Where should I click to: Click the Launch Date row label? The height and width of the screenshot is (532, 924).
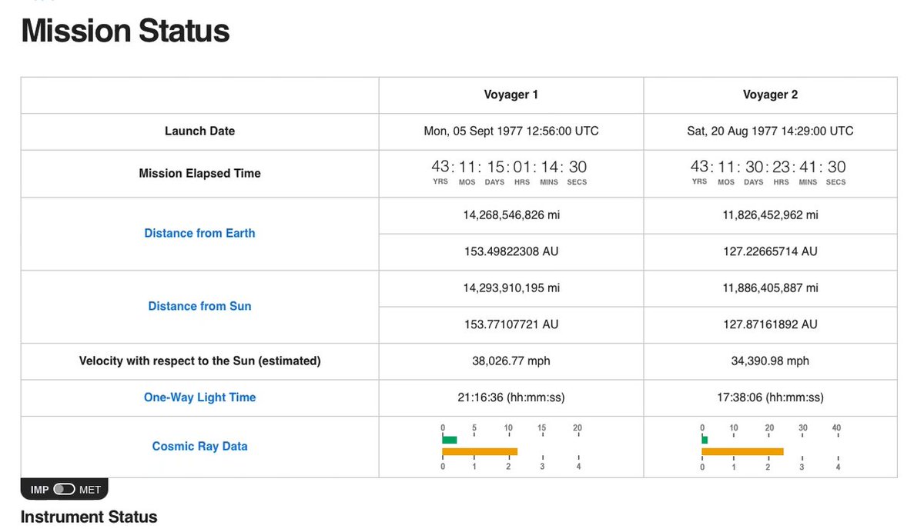click(199, 131)
